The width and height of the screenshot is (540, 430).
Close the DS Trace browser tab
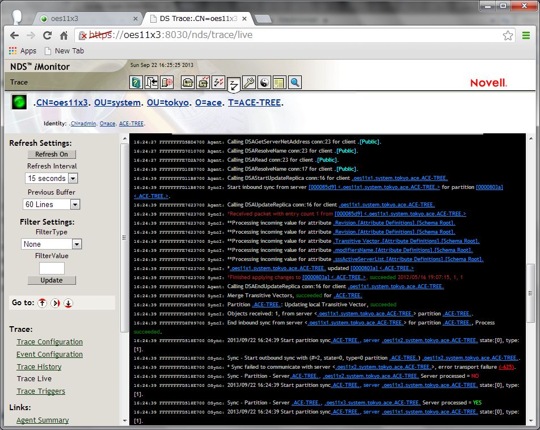click(x=244, y=19)
